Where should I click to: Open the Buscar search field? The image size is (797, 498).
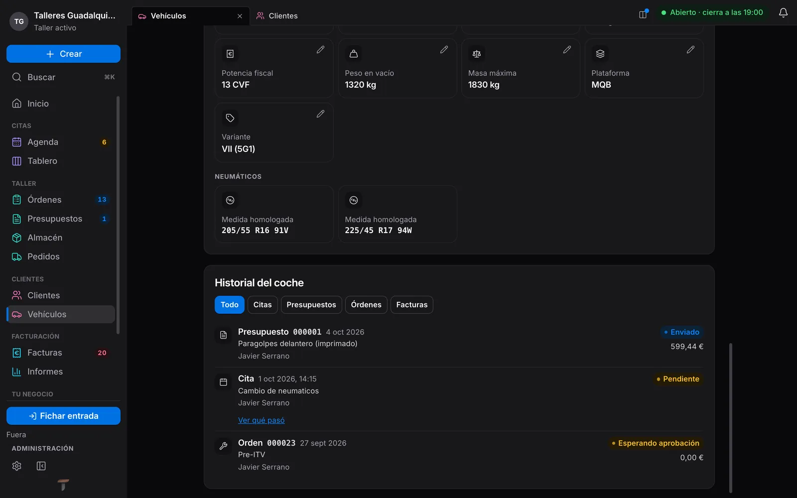[x=63, y=77]
